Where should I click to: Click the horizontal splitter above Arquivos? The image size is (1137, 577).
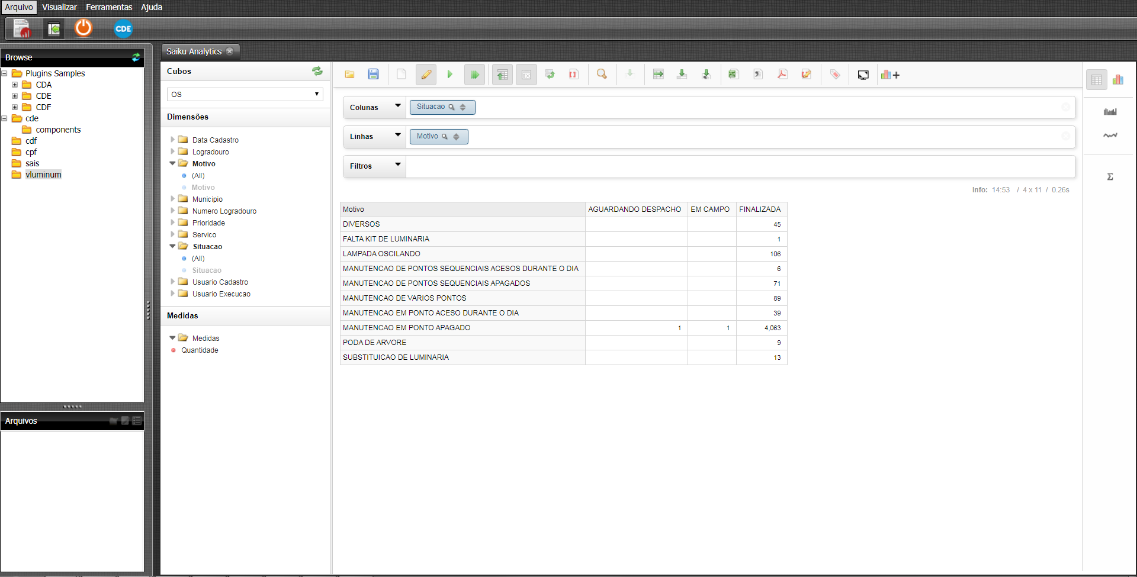(72, 407)
